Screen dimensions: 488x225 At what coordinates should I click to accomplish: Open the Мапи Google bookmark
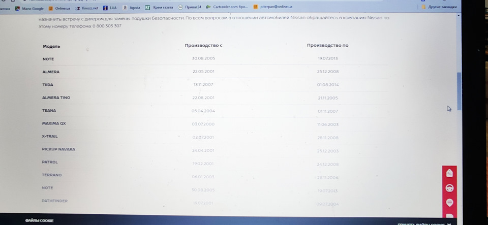[29, 9]
